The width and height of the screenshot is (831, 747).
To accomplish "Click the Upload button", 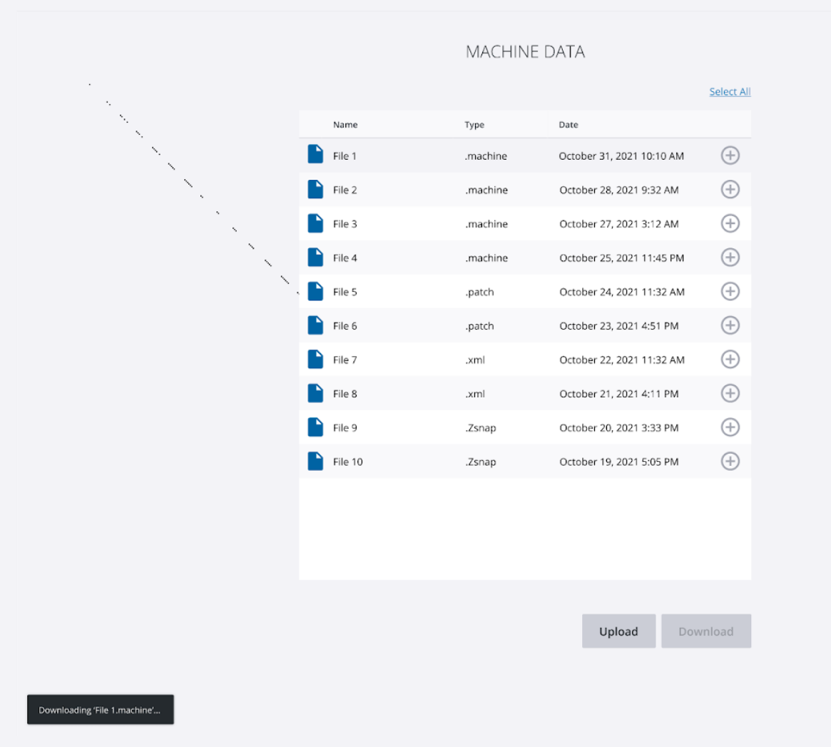I will coord(618,631).
